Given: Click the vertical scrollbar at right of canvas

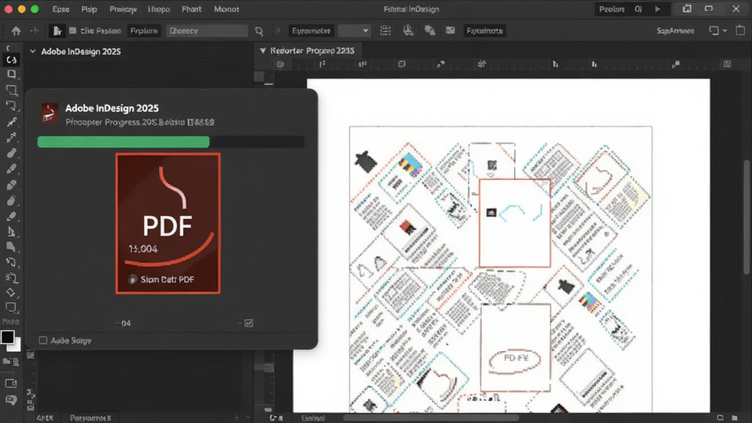Looking at the screenshot, I should (747, 218).
